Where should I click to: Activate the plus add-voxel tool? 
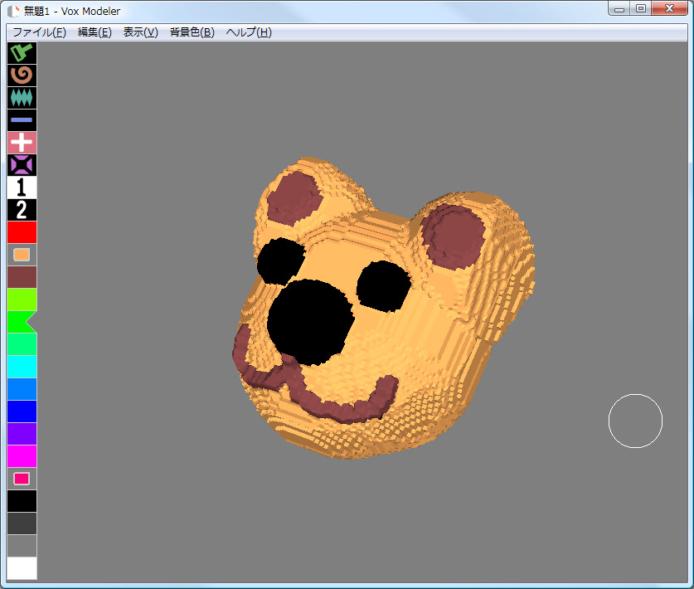click(x=22, y=143)
